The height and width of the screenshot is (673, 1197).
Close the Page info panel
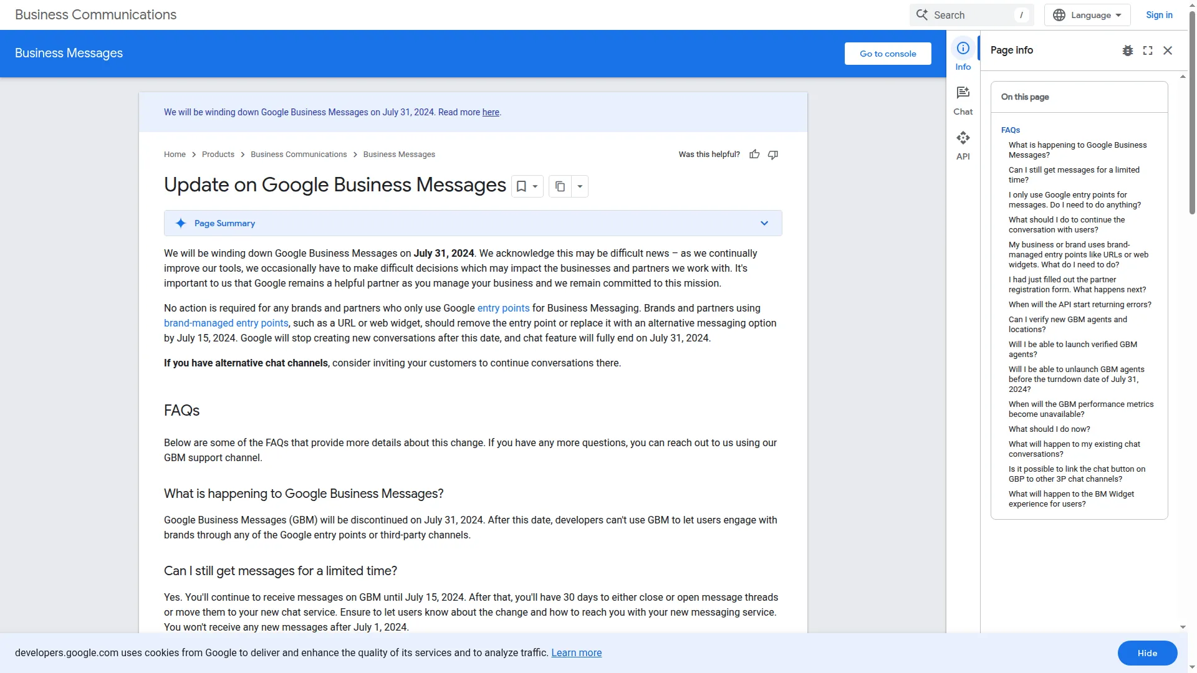(x=1168, y=50)
